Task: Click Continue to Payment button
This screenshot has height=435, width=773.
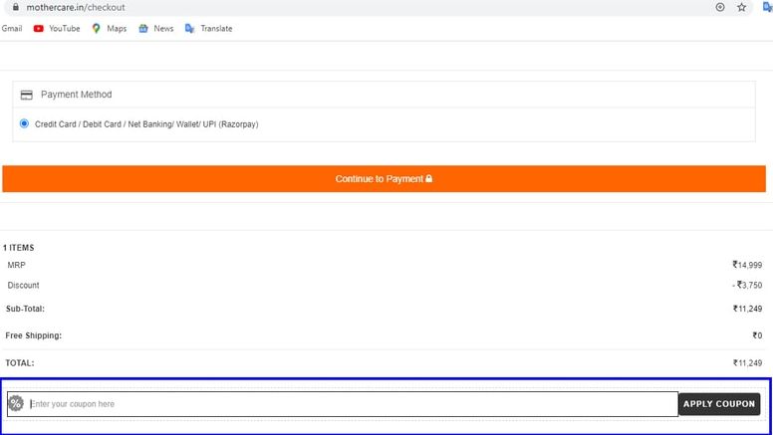Action: [385, 179]
